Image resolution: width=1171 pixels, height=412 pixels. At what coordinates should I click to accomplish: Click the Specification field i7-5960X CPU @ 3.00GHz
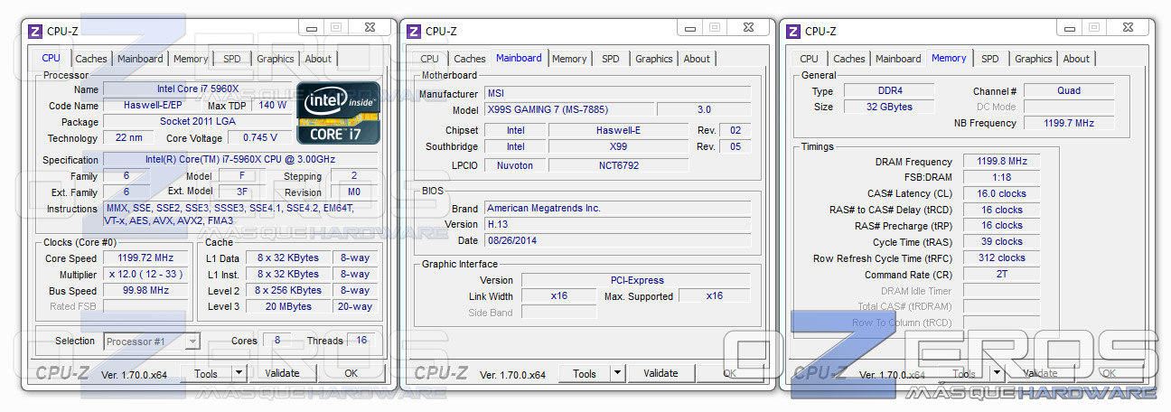tap(241, 160)
